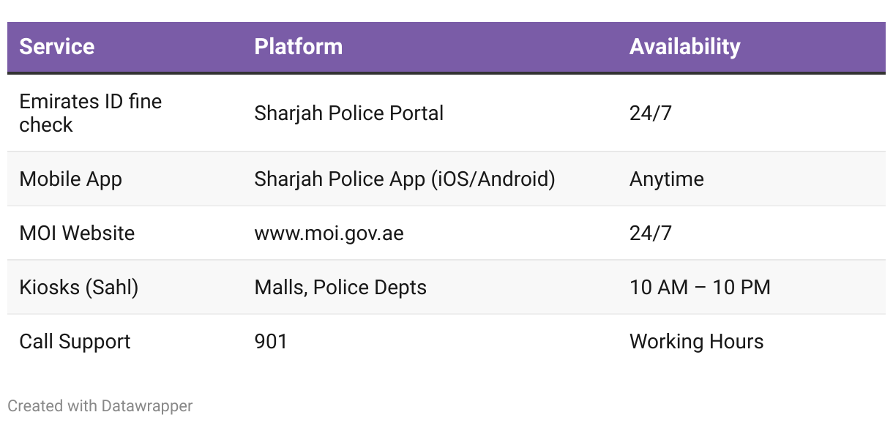Click the Kiosks (Sahl) row label
893x423 pixels.
pos(79,288)
